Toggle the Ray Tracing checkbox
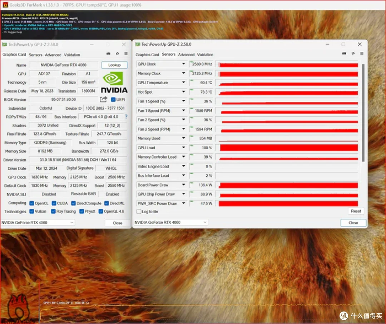The width and height of the screenshot is (386, 324). [53, 211]
